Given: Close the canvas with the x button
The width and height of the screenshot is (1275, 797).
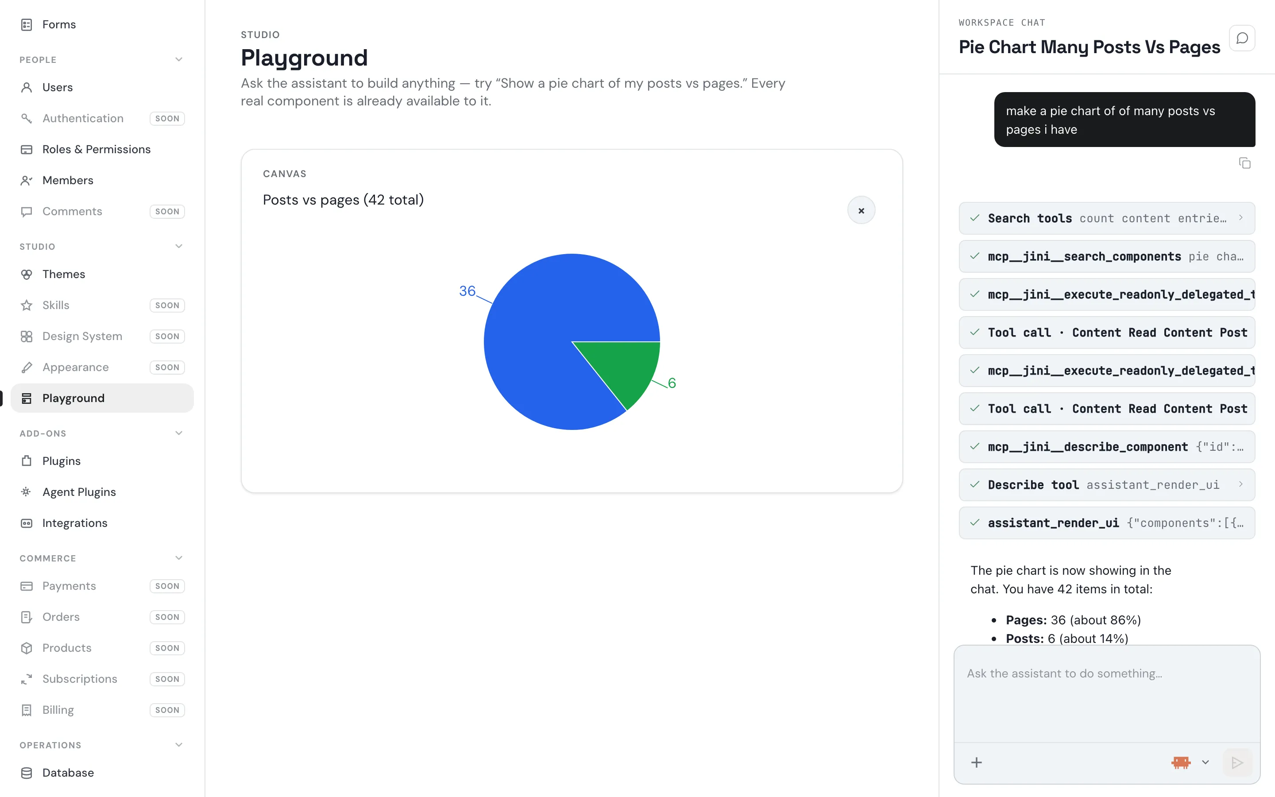Looking at the screenshot, I should pyautogui.click(x=861, y=210).
